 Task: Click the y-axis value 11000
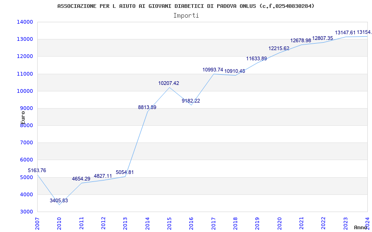[x=25, y=74]
